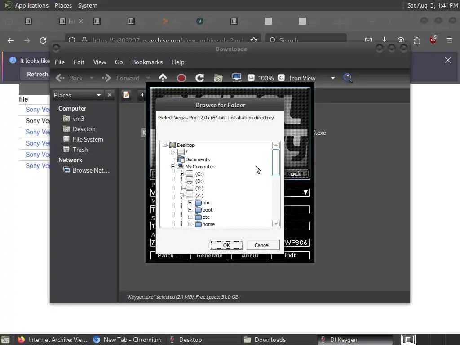Click the search magnifier icon
The height and width of the screenshot is (345, 460).
pyautogui.click(x=348, y=78)
